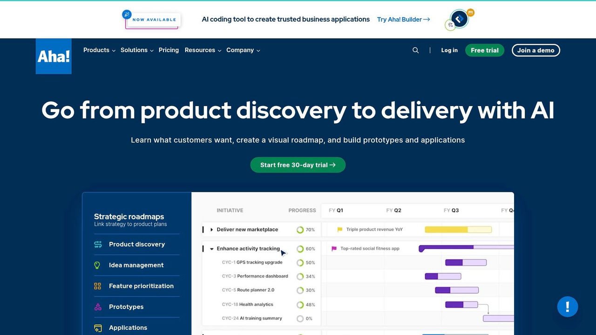Click the CYC-1 GPS tracking upgrade row

coord(252,262)
